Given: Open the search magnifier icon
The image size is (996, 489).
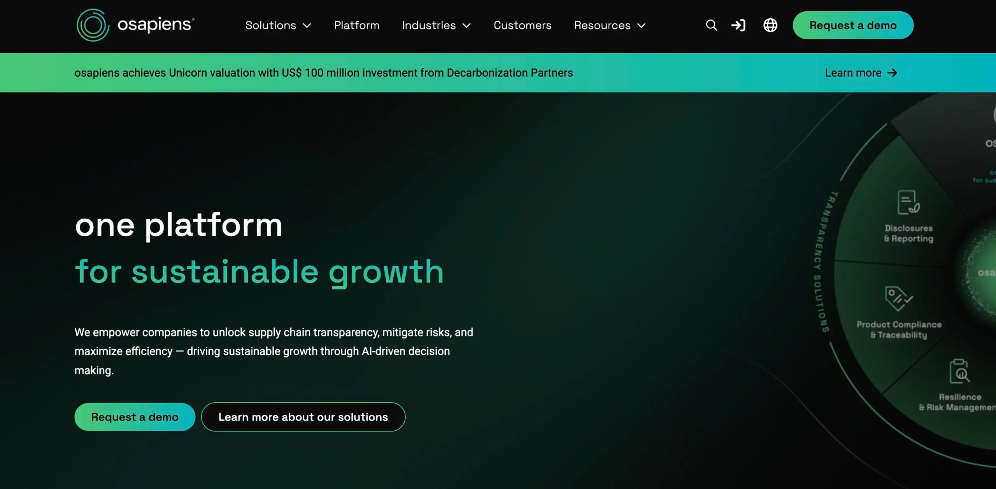Looking at the screenshot, I should click(711, 25).
